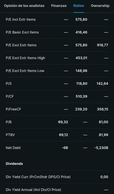Select the P/CF value 510,39
The image size is (114, 194).
pos(81,96)
